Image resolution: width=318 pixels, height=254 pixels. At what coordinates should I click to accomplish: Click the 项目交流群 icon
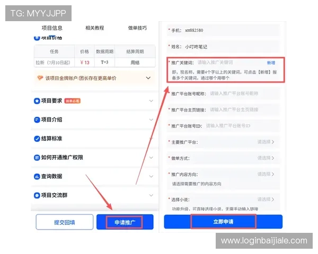37,195
